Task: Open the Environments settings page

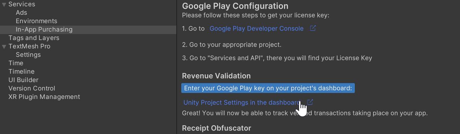Action: point(36,21)
